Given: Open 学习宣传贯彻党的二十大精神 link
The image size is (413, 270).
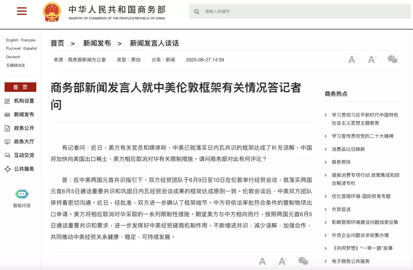Looking at the screenshot, I should [x=363, y=136].
